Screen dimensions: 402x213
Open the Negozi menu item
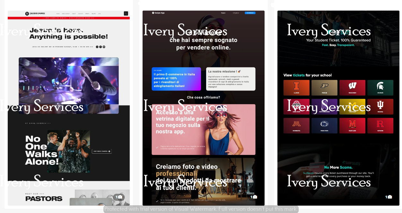point(223,13)
